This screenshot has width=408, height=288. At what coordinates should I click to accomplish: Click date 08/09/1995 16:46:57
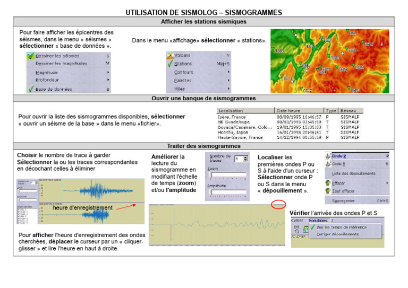[x=299, y=117]
